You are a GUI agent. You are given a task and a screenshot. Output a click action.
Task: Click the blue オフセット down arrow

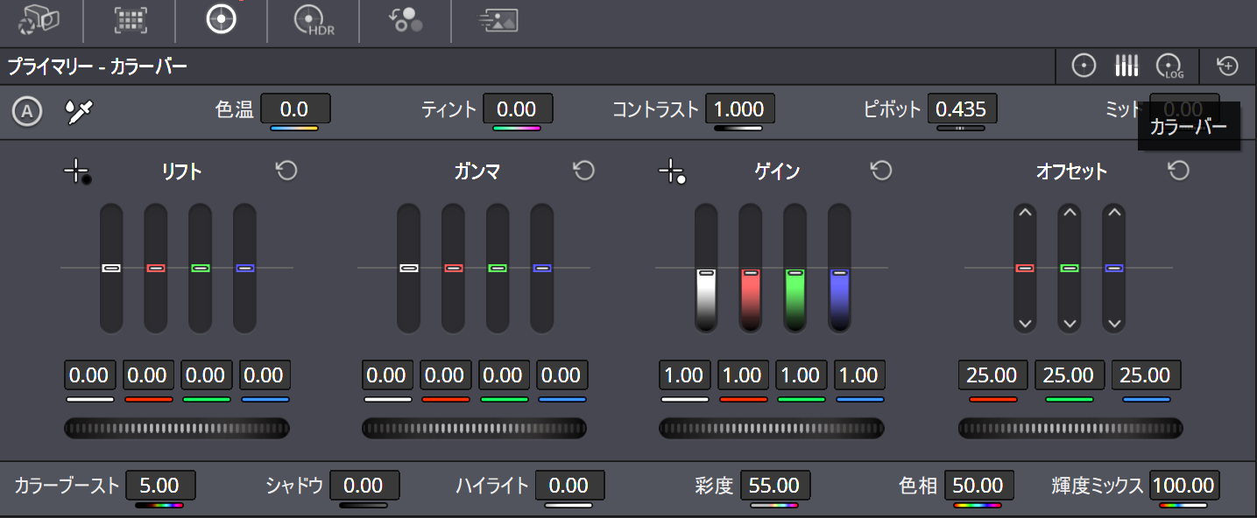1113,323
